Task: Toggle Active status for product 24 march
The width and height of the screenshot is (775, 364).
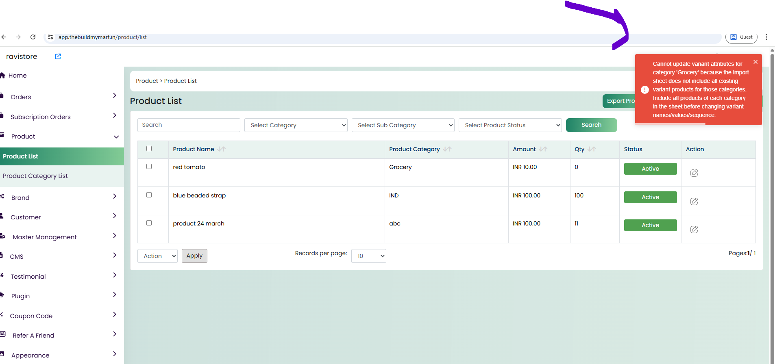Action: pos(650,225)
